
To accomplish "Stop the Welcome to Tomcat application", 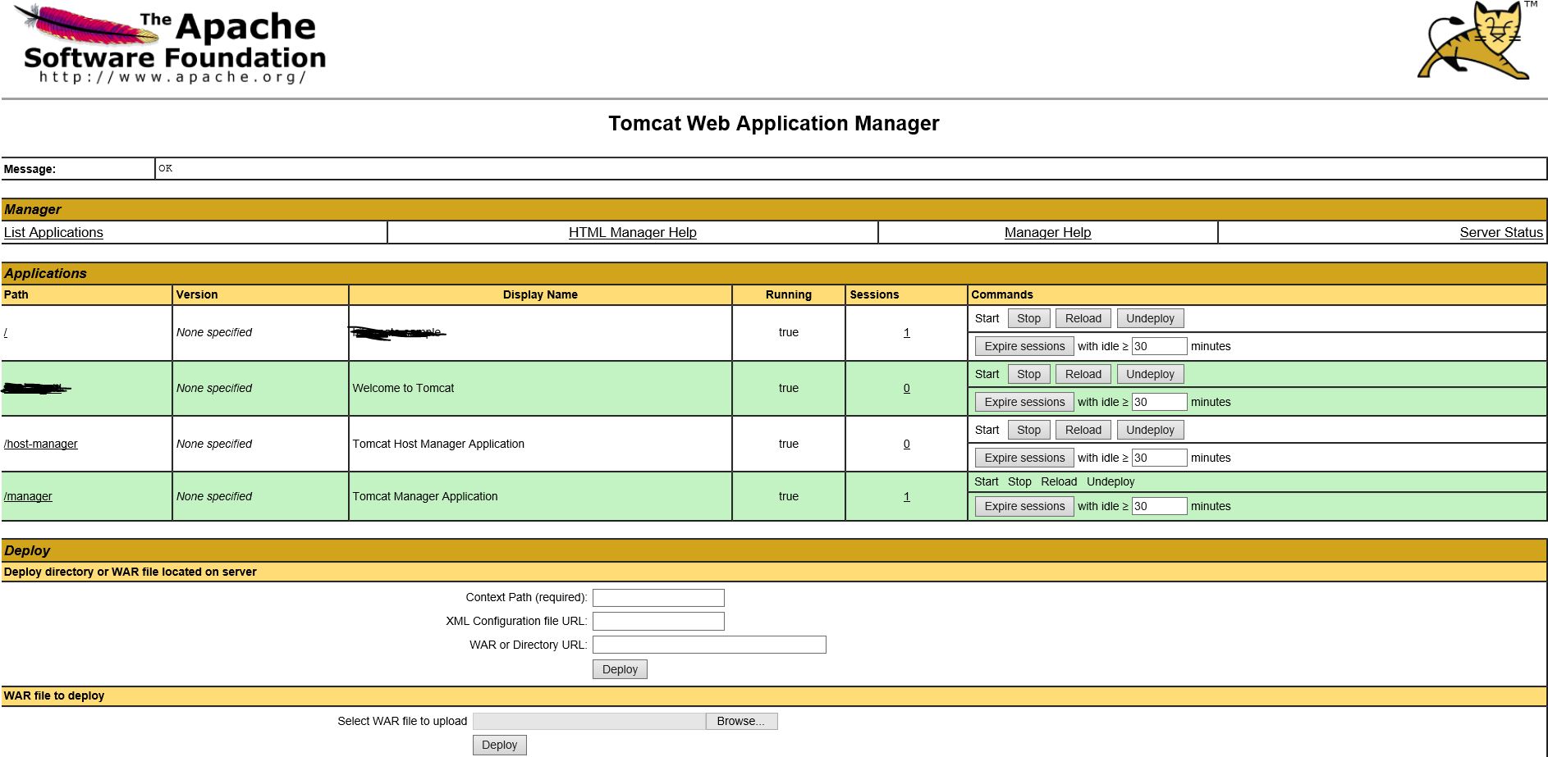I will (1028, 374).
